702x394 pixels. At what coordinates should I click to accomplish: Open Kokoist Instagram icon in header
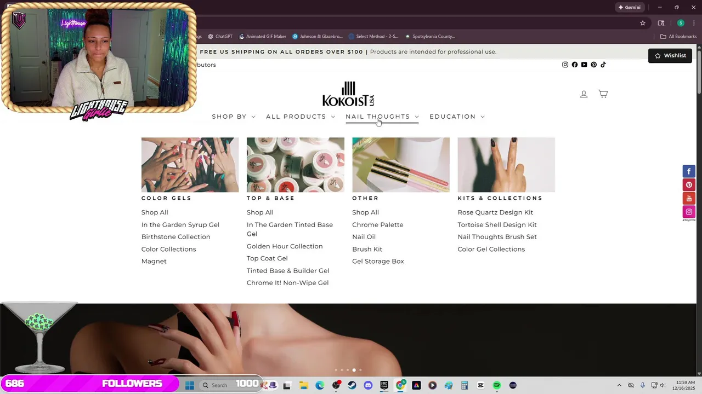(565, 65)
